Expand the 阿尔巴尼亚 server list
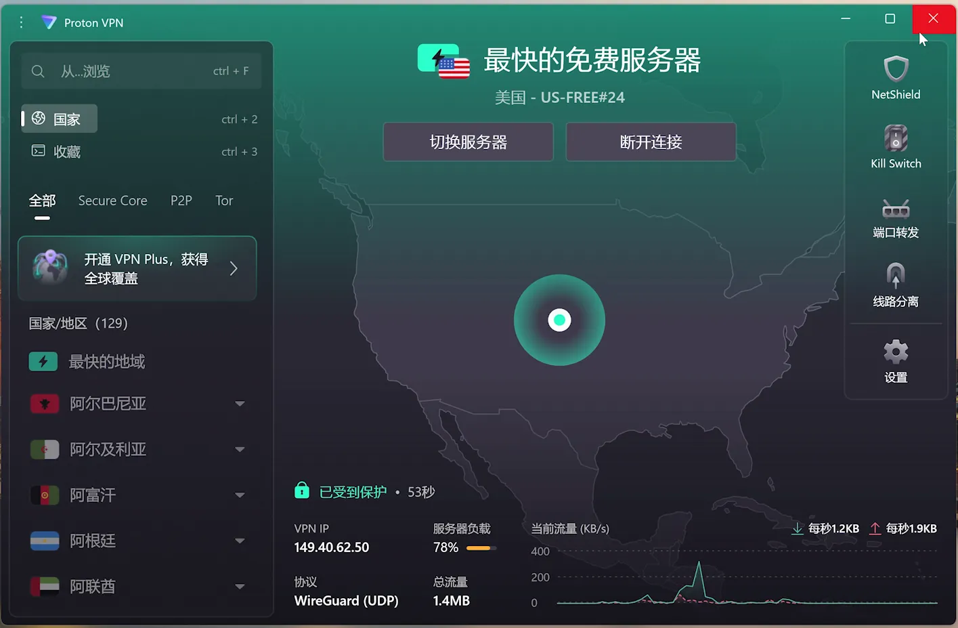This screenshot has width=958, height=628. pyautogui.click(x=240, y=404)
